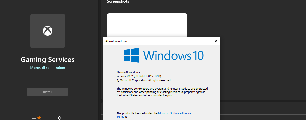Click the '0' ratings count text

coord(59,118)
